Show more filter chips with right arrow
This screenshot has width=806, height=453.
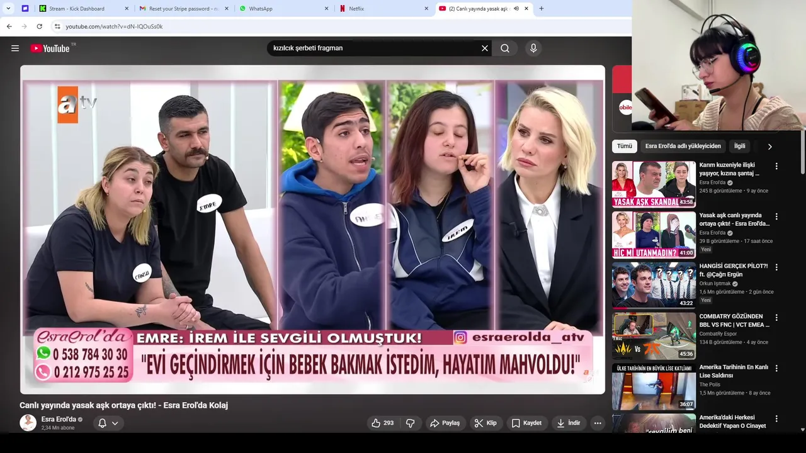point(769,147)
